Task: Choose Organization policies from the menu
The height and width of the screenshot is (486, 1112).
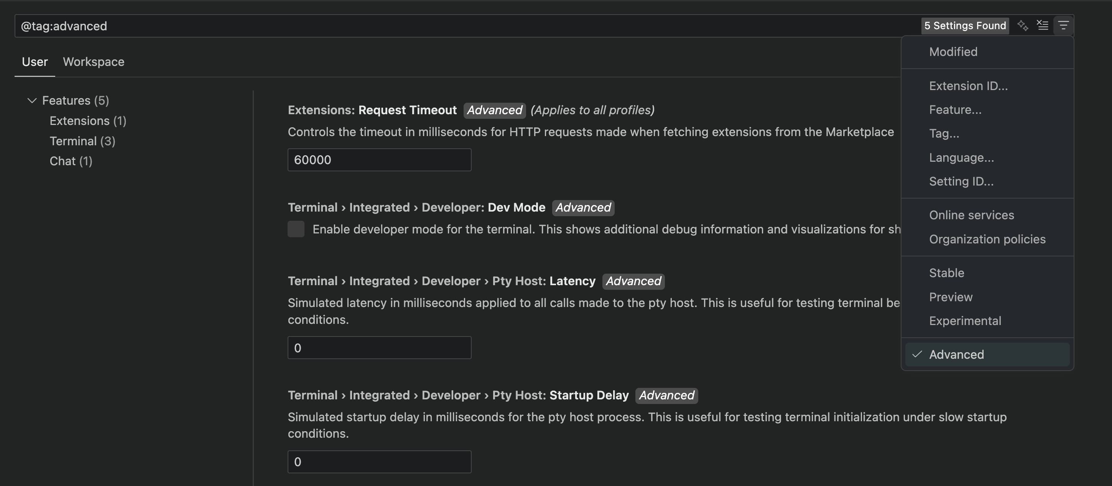Action: [x=987, y=239]
